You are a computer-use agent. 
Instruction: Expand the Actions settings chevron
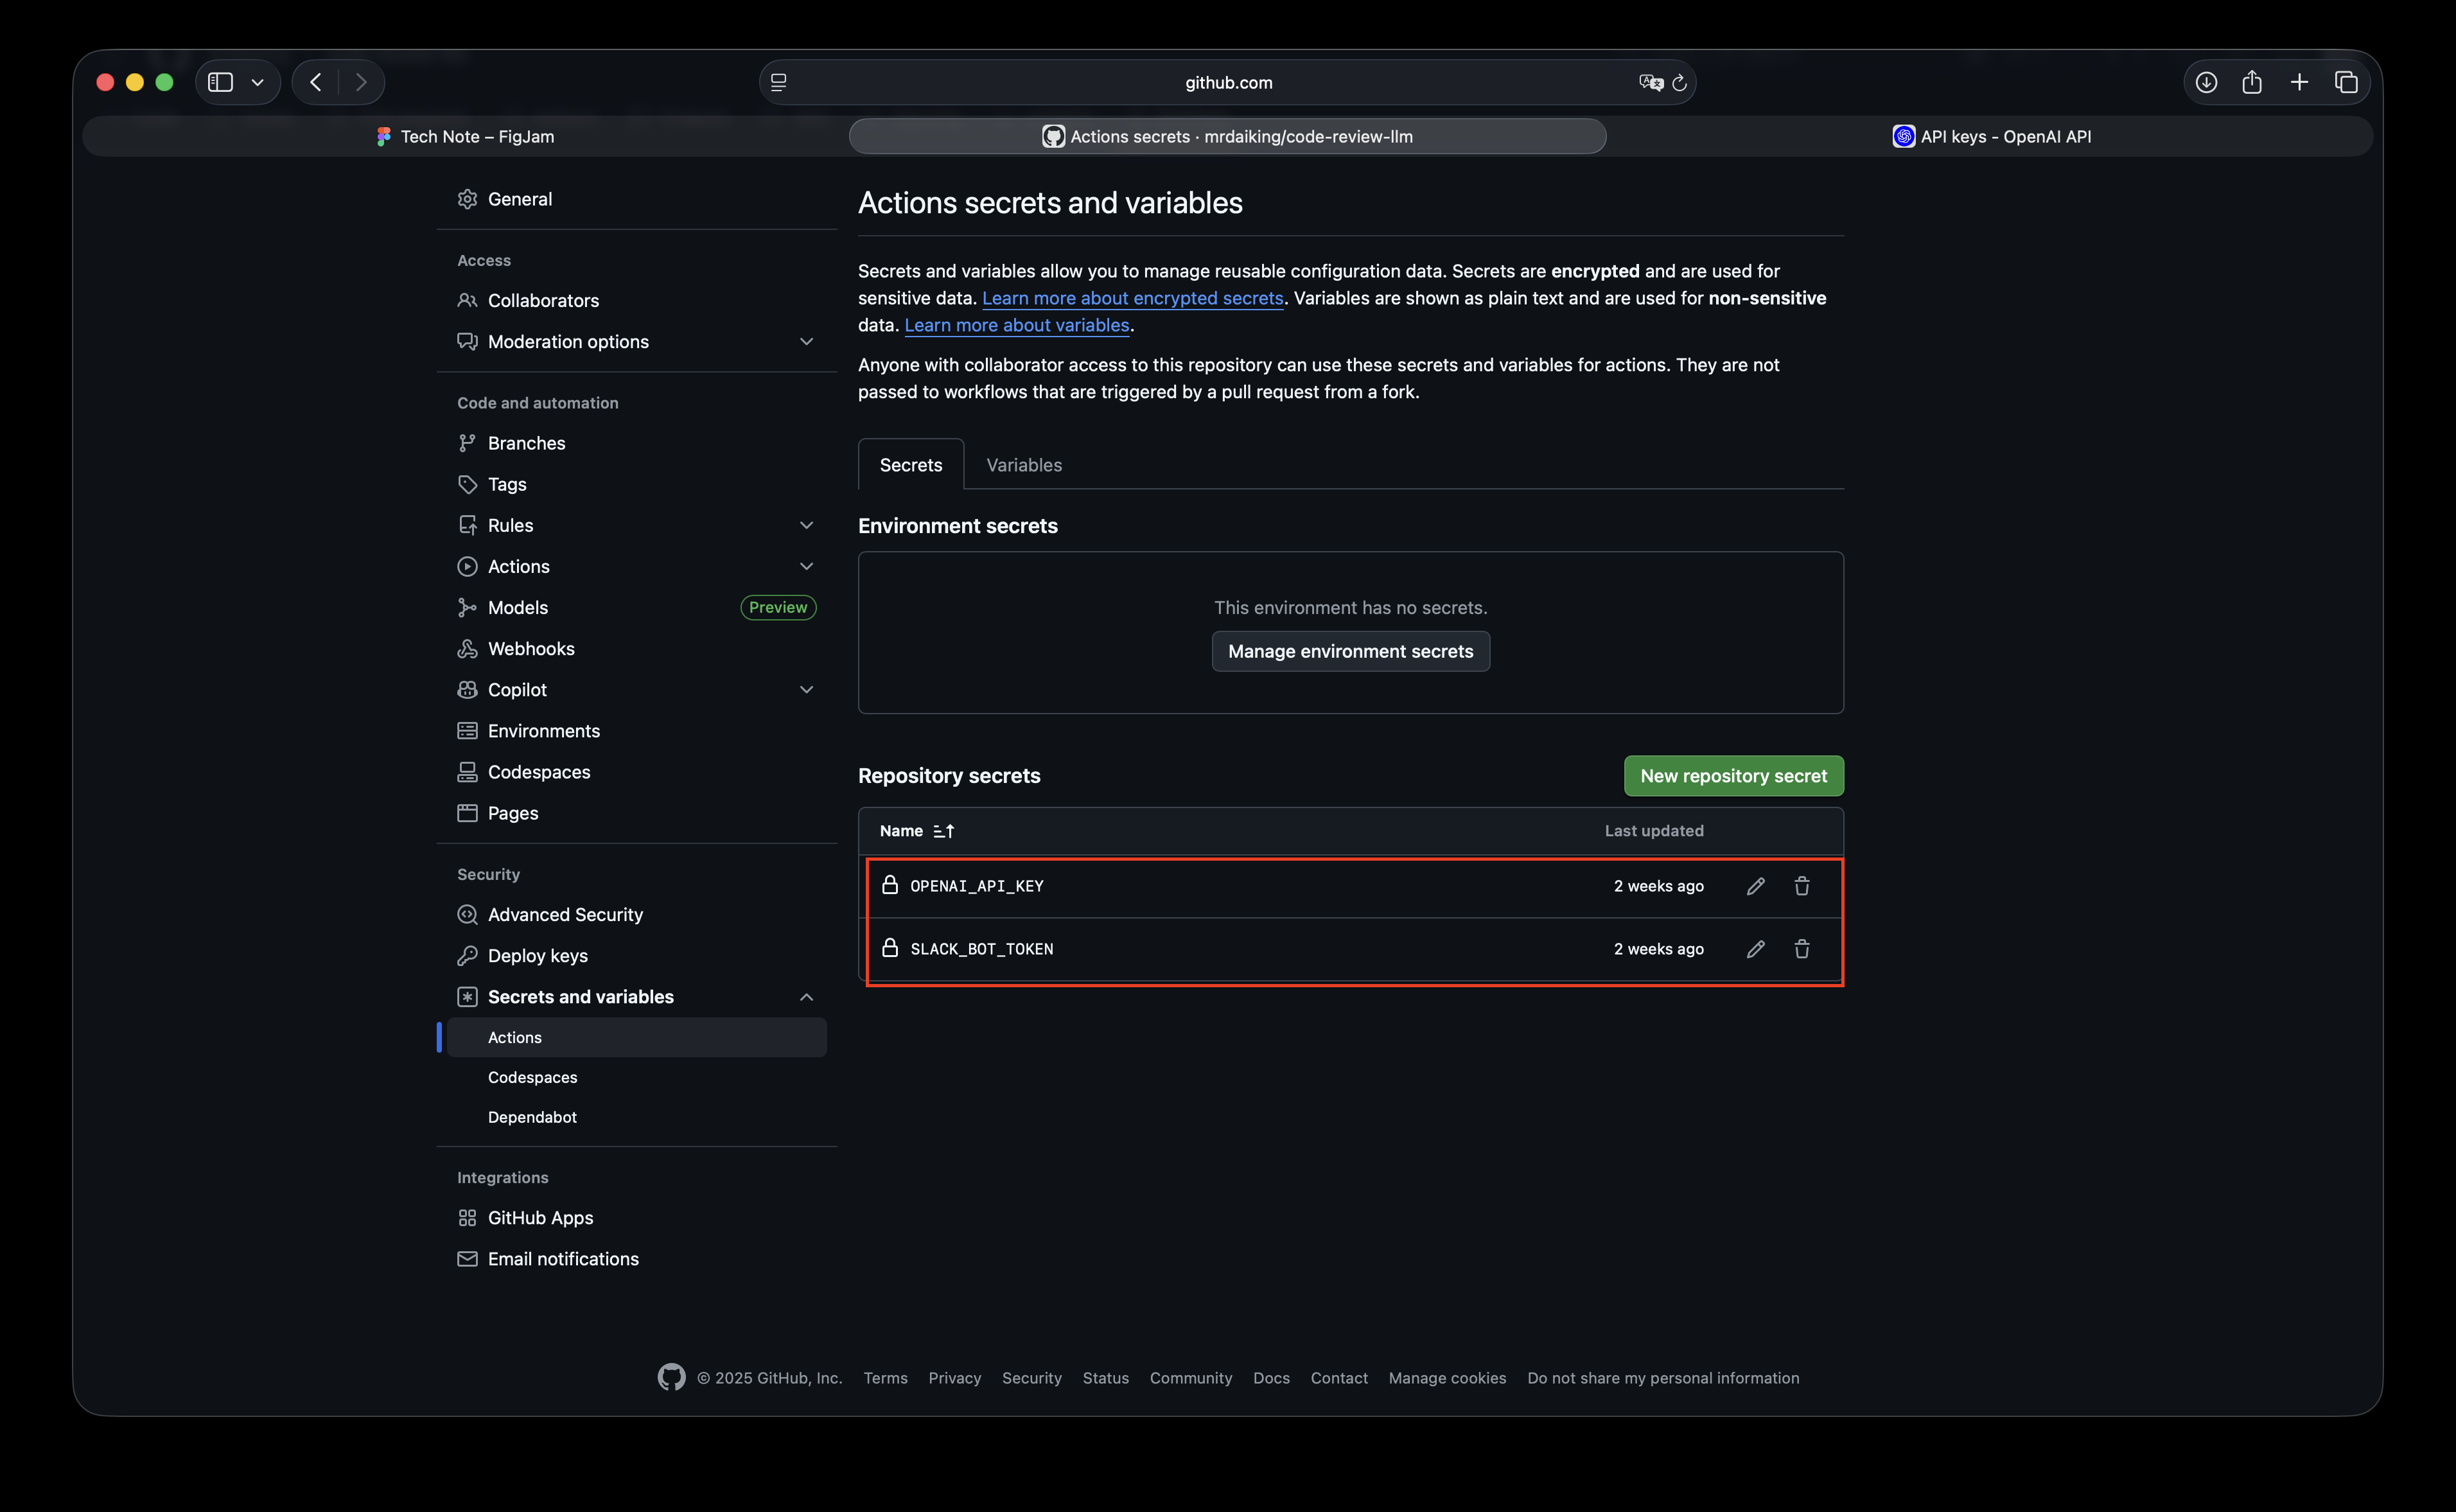point(807,566)
